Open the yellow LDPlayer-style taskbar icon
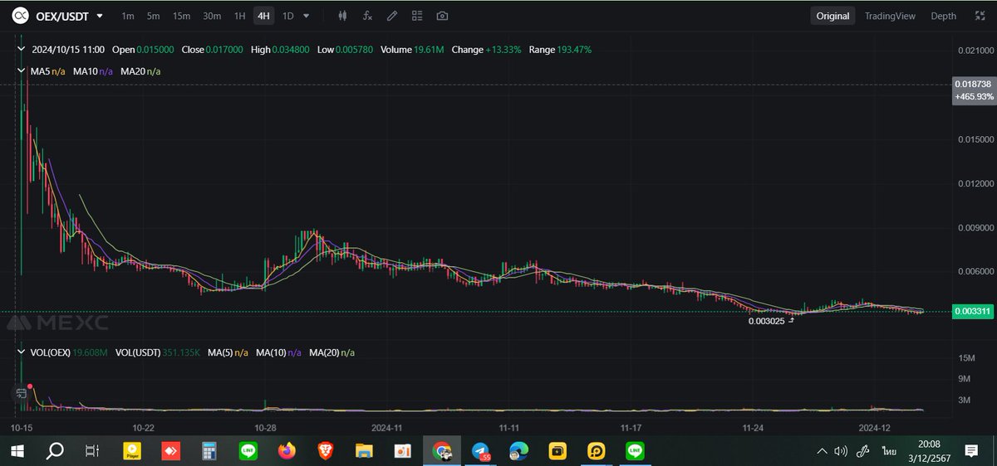This screenshot has width=997, height=466. click(x=597, y=451)
